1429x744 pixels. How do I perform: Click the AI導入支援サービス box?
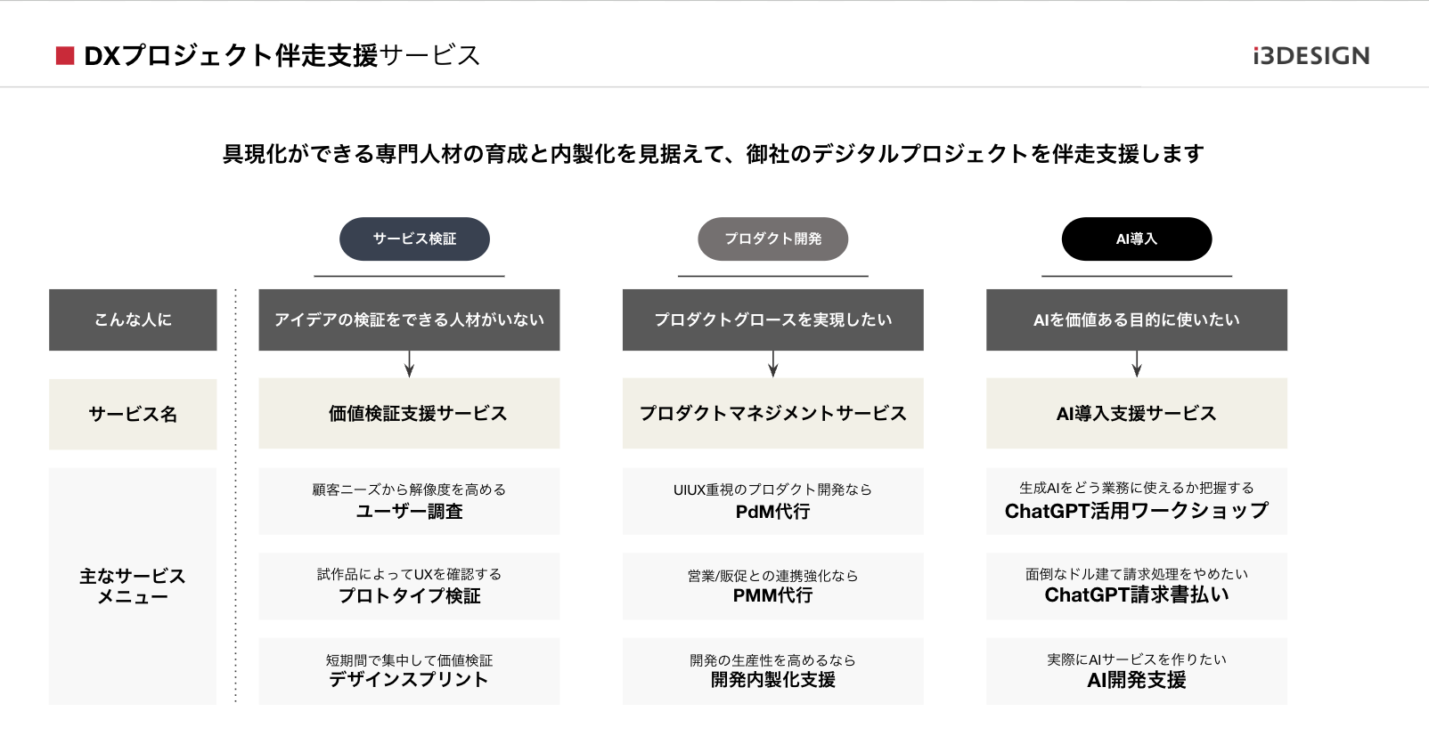point(1137,413)
